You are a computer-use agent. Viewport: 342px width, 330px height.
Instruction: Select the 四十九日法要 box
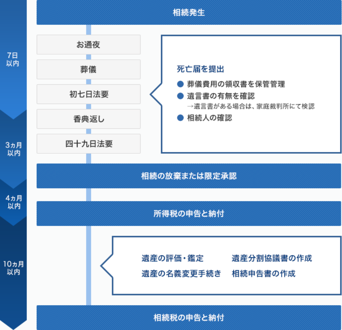tap(88, 144)
